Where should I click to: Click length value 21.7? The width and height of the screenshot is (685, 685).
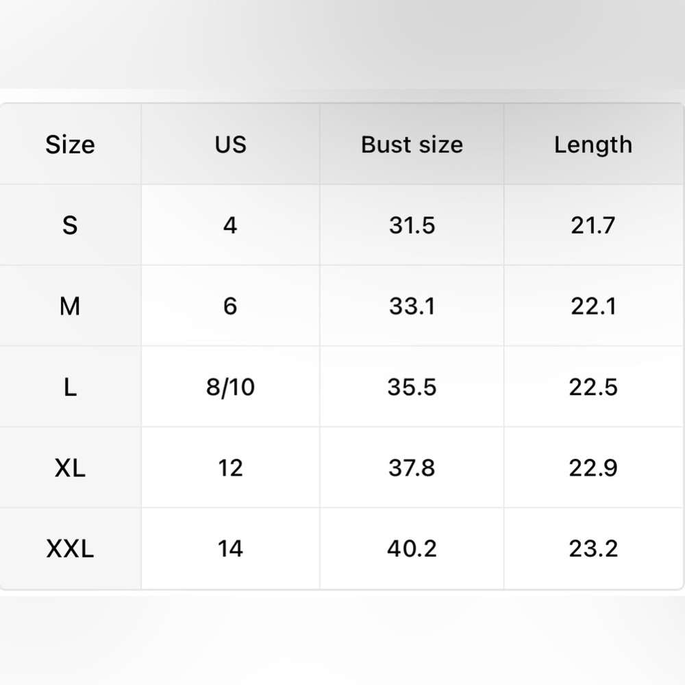[x=593, y=225]
